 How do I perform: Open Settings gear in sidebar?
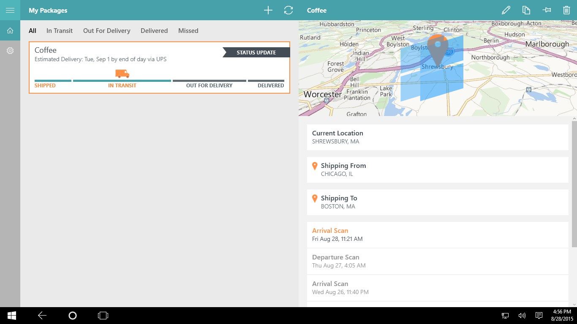10,51
